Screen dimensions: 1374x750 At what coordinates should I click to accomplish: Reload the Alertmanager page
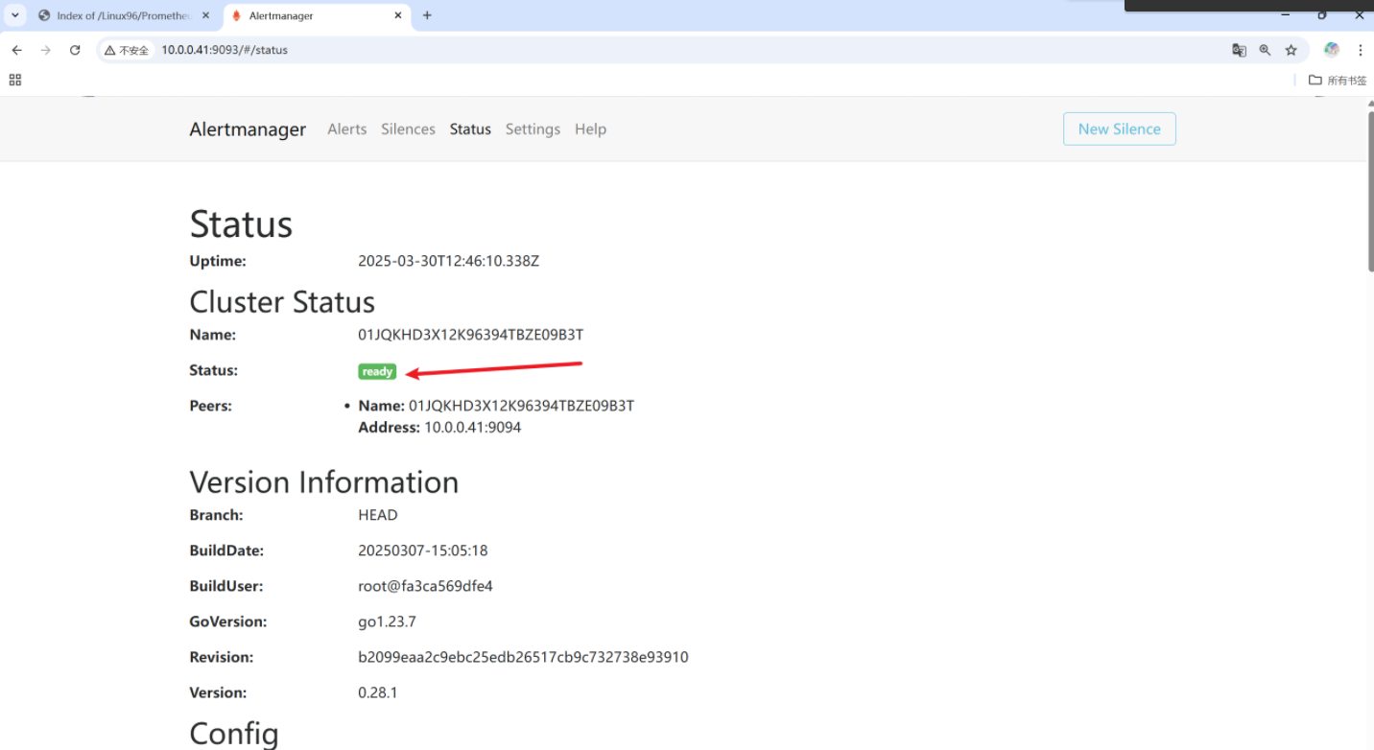(x=75, y=50)
